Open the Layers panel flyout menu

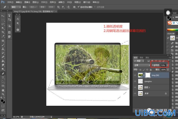click(x=169, y=57)
